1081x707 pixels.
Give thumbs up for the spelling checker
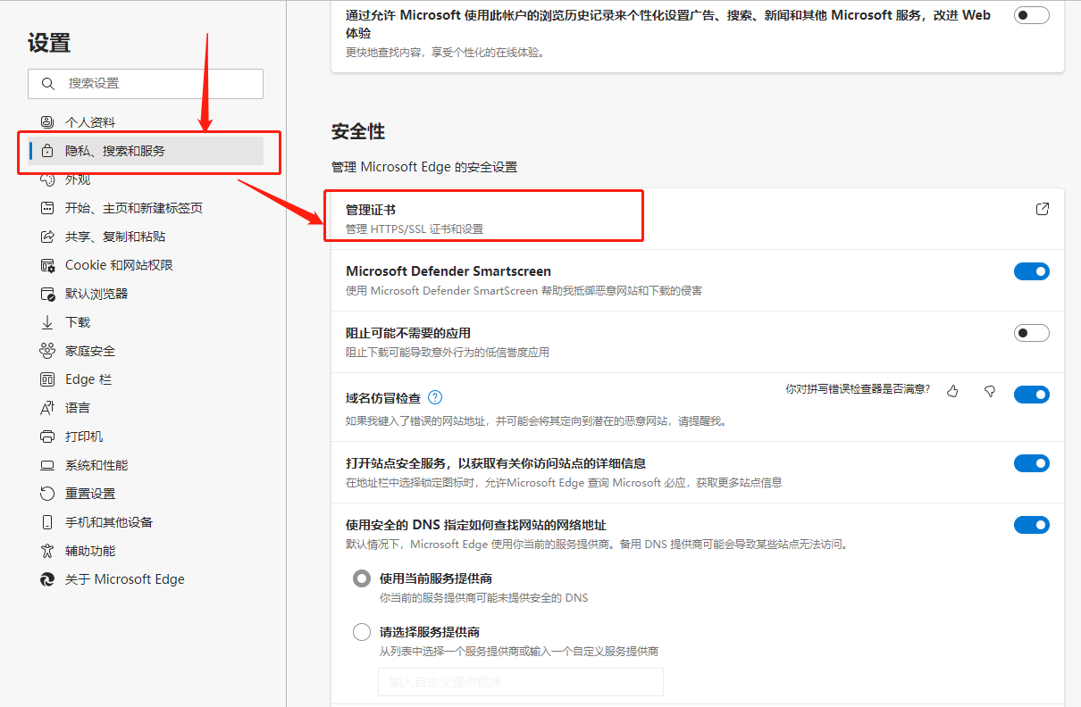coord(952,391)
